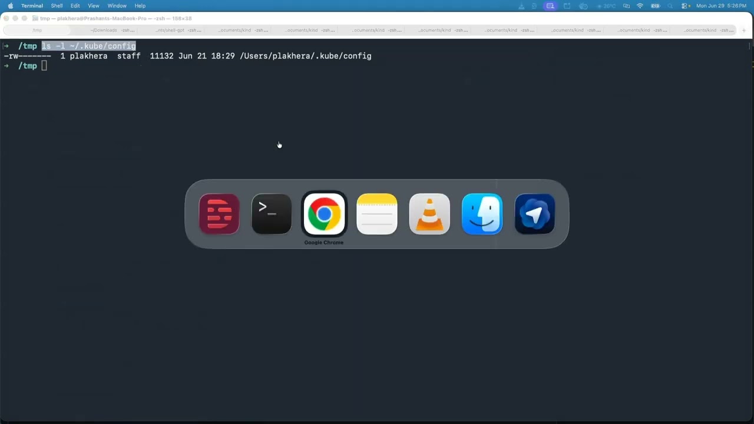Click the 26°C weather menu bar item
The width and height of the screenshot is (754, 424).
[x=607, y=6]
